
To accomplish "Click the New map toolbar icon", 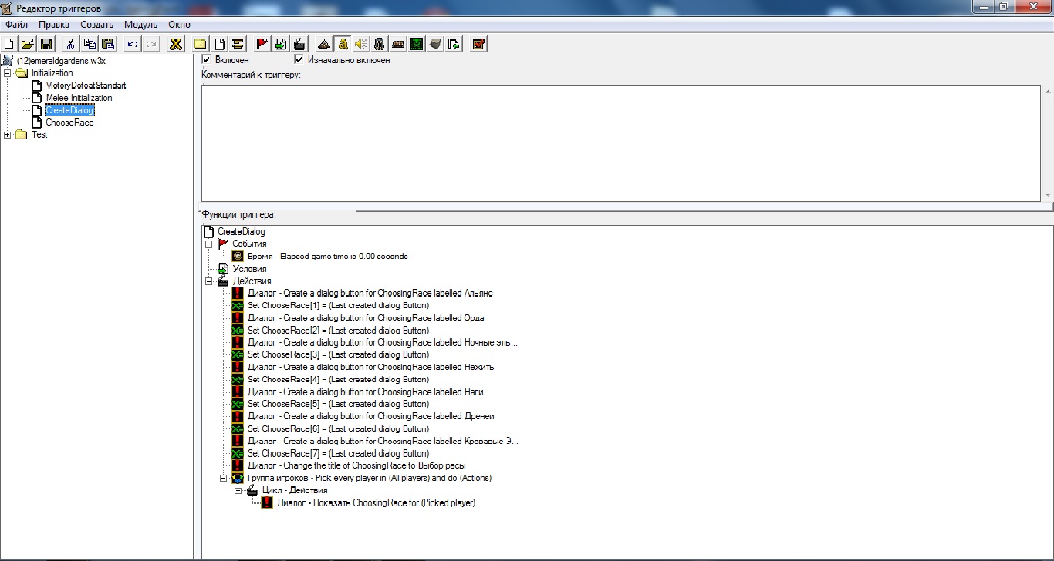I will [x=9, y=44].
